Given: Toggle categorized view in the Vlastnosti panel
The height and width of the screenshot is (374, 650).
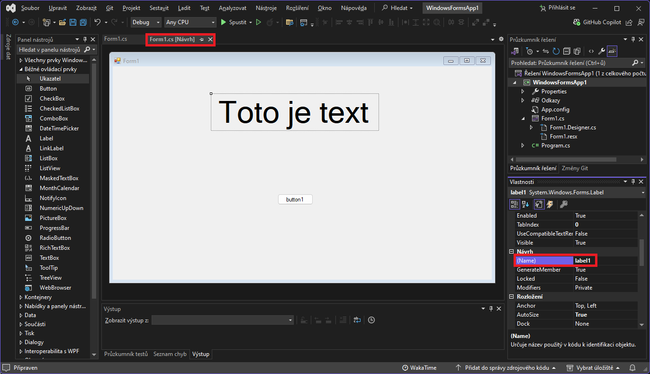Looking at the screenshot, I should tap(515, 204).
